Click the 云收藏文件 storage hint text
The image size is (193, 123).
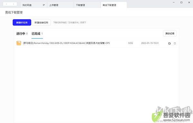[69, 22]
